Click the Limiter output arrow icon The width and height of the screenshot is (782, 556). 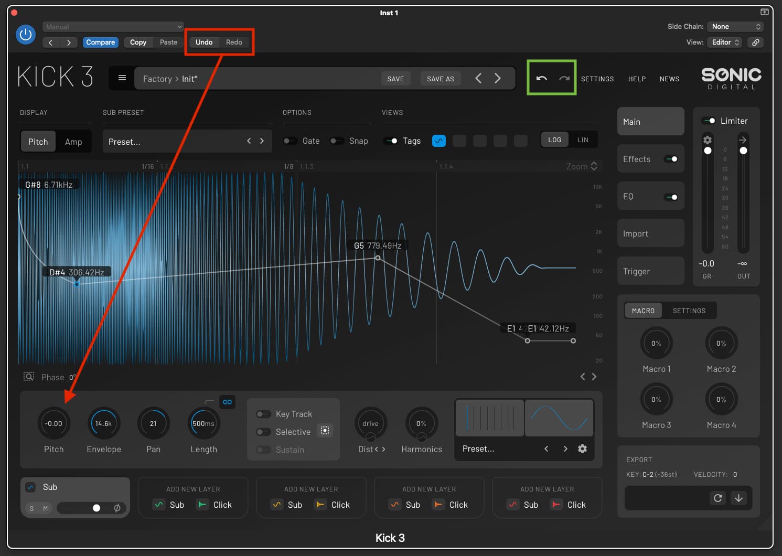point(743,140)
